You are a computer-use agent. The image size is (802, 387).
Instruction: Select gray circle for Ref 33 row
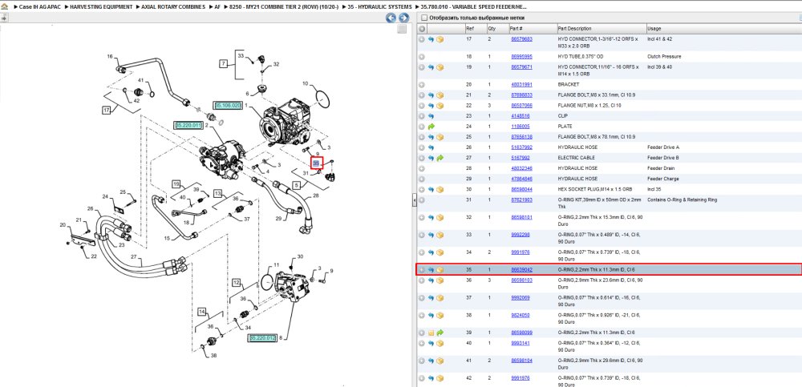click(422, 235)
